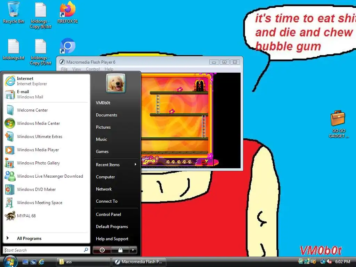The image size is (356, 267).
Task: Click the Flash game area in the Flash Player window
Action: pos(177,120)
